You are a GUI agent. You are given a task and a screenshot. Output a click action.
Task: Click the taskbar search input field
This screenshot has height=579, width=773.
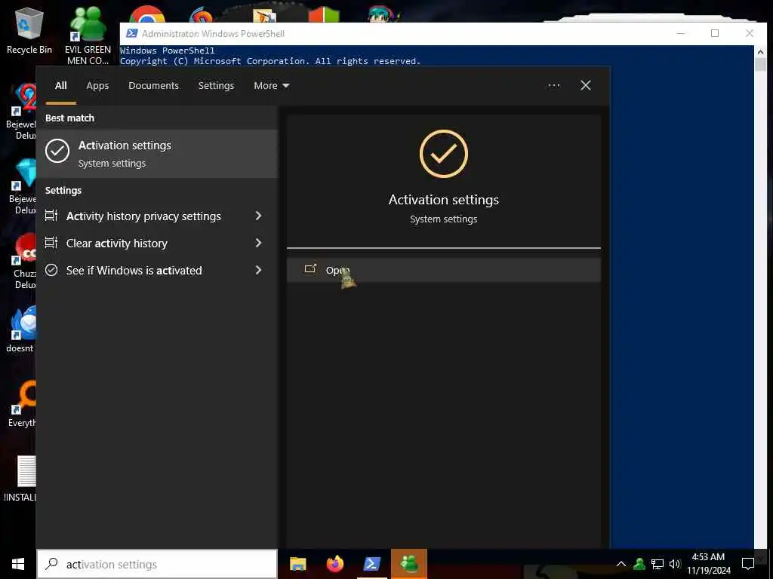[157, 564]
